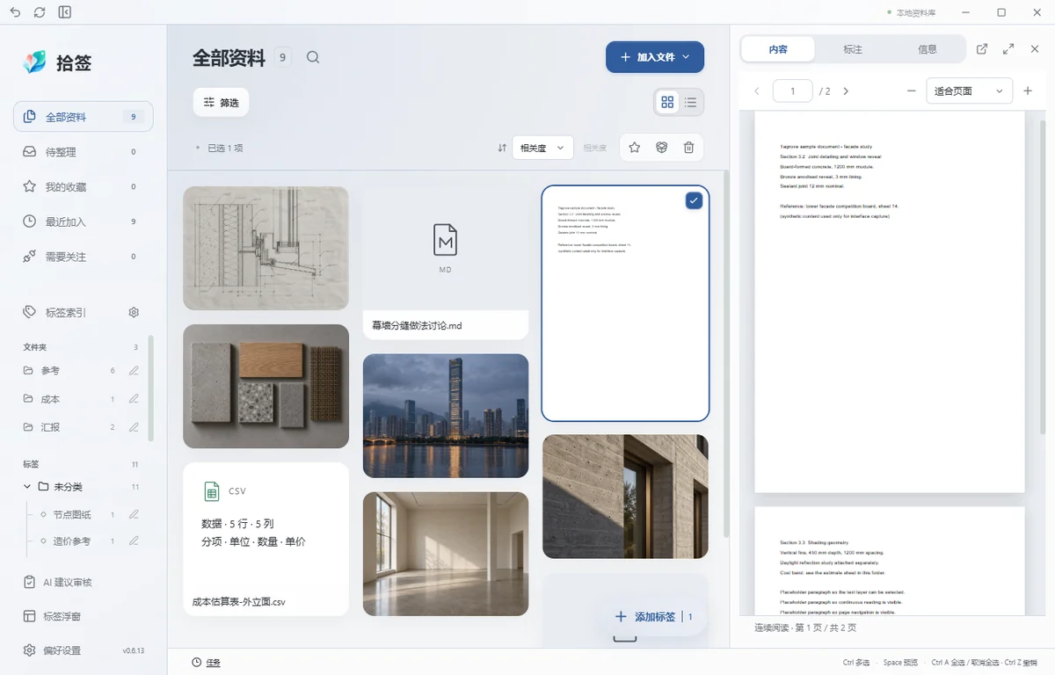Select the 节点图纸 tag

[x=72, y=514]
